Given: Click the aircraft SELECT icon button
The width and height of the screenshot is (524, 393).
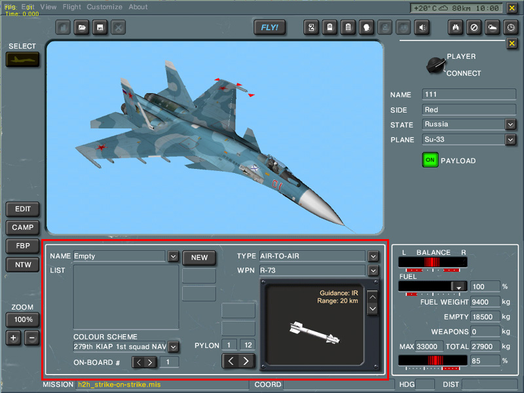Looking at the screenshot, I should click(x=22, y=60).
